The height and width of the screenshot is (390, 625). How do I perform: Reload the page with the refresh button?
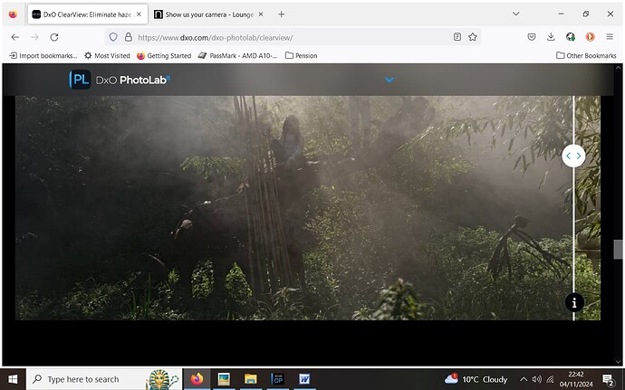tap(54, 37)
